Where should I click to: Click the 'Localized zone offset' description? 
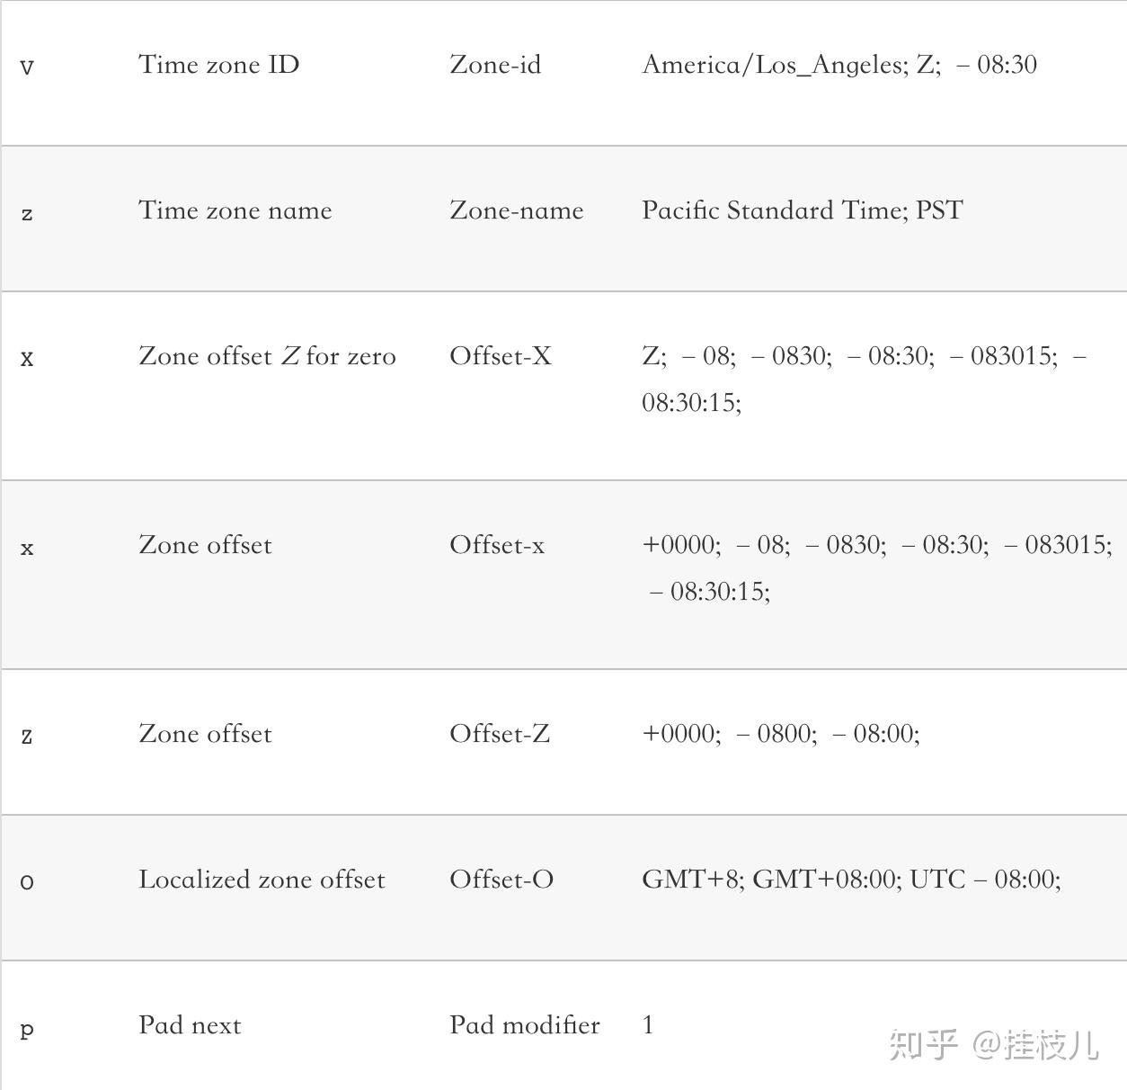262,880
